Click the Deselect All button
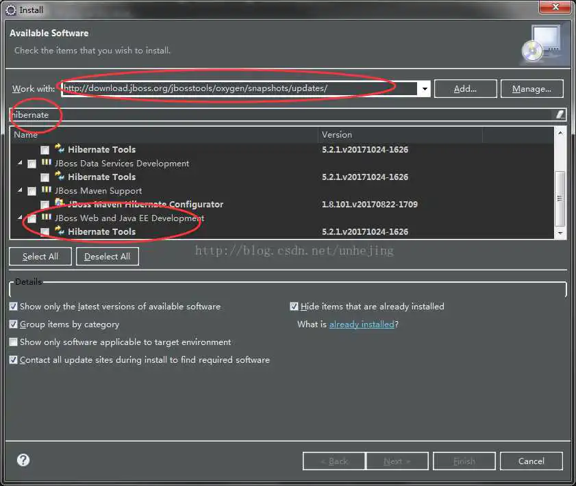 108,256
